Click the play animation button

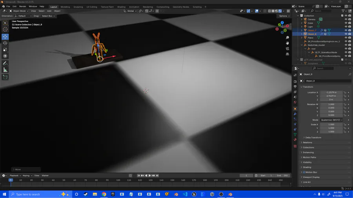pyautogui.click(x=149, y=176)
